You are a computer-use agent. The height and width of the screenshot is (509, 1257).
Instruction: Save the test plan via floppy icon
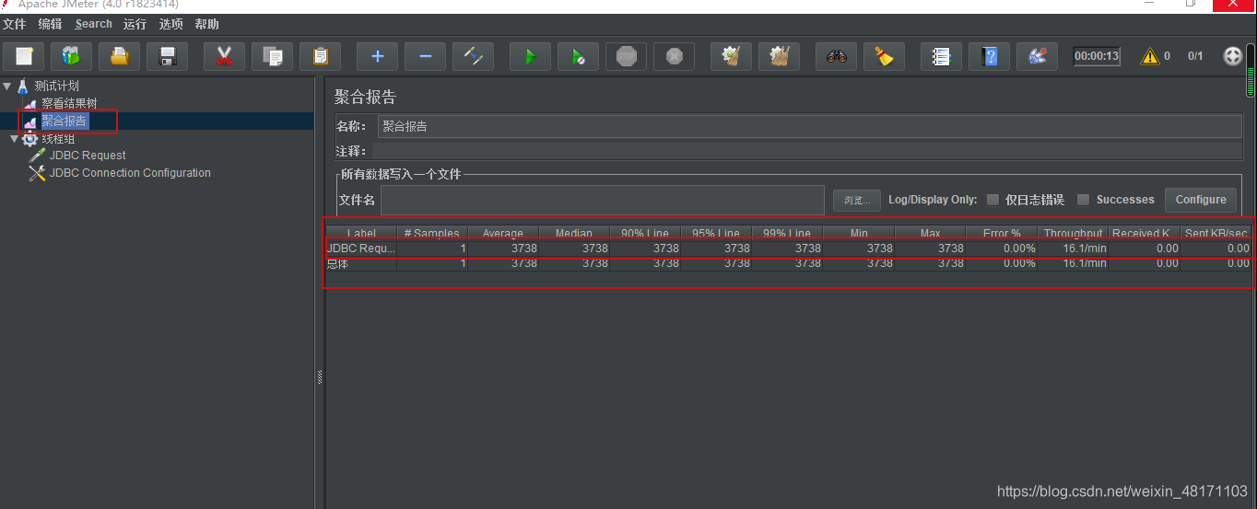[x=168, y=57]
